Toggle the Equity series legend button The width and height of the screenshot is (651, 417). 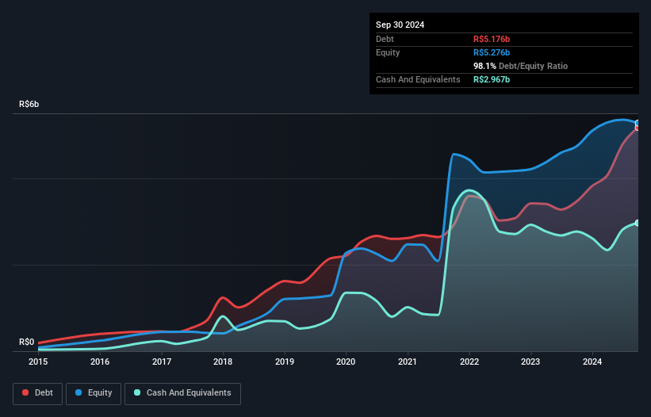(94, 393)
